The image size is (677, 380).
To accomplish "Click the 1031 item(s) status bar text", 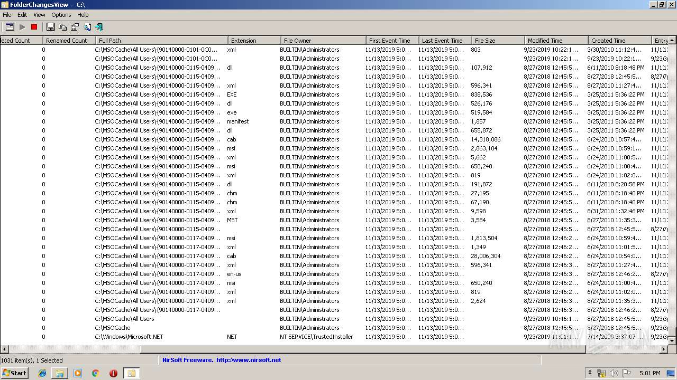I will 32,360.
